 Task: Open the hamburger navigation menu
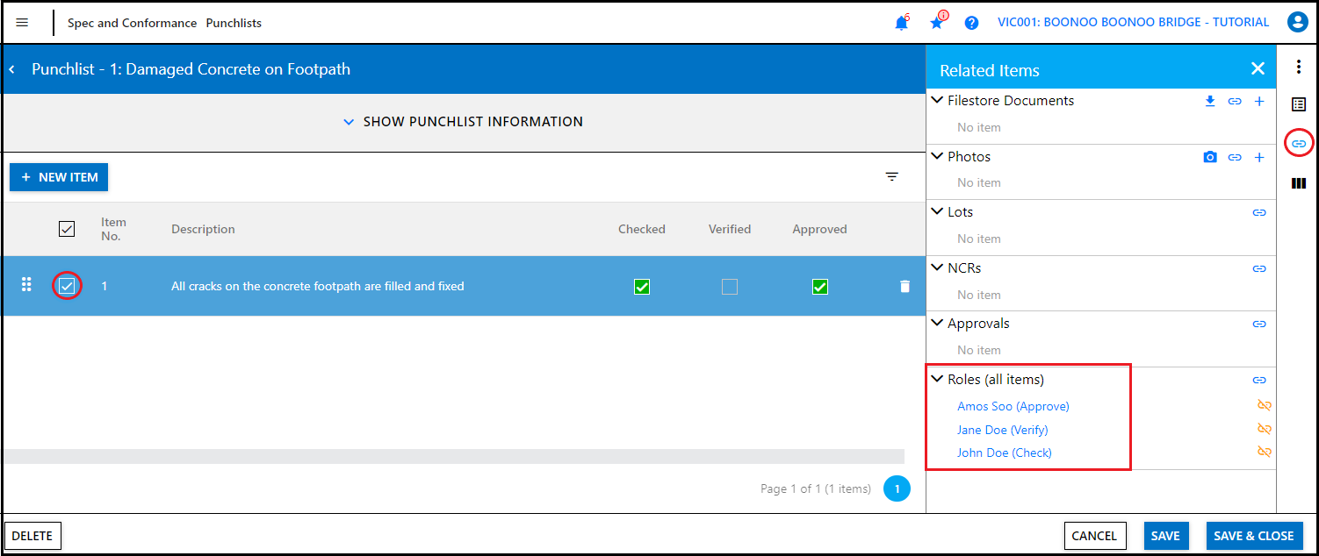(x=23, y=23)
